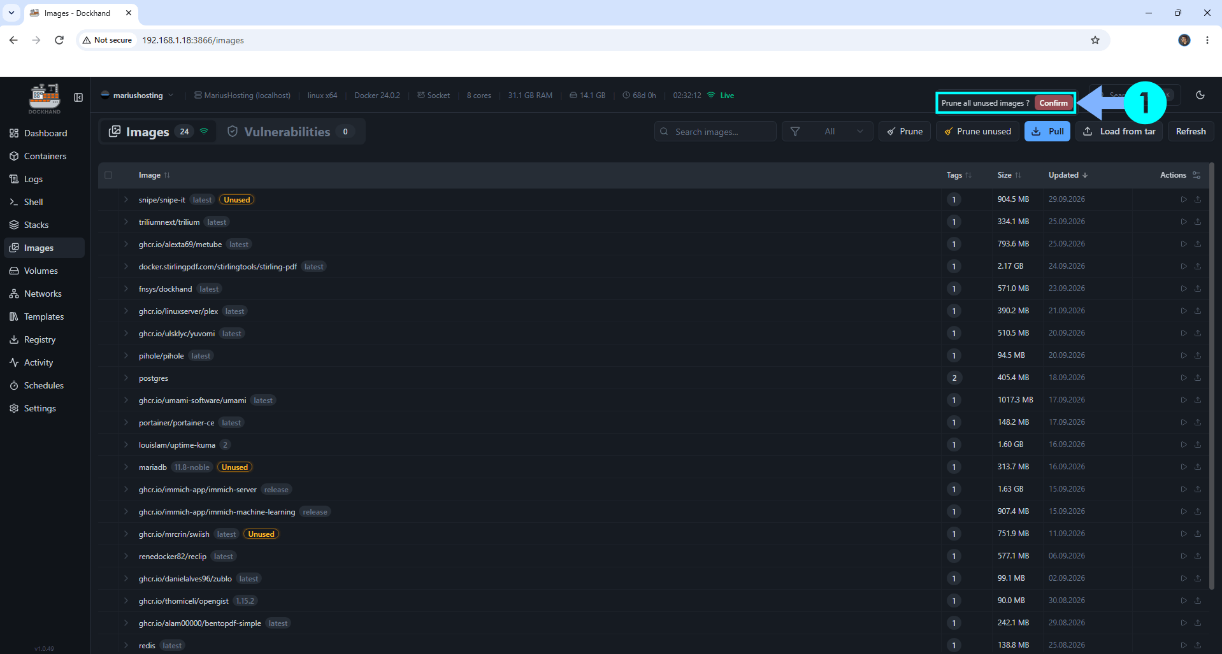This screenshot has height=654, width=1222.
Task: Toggle the dark mode moon icon
Action: click(1200, 95)
